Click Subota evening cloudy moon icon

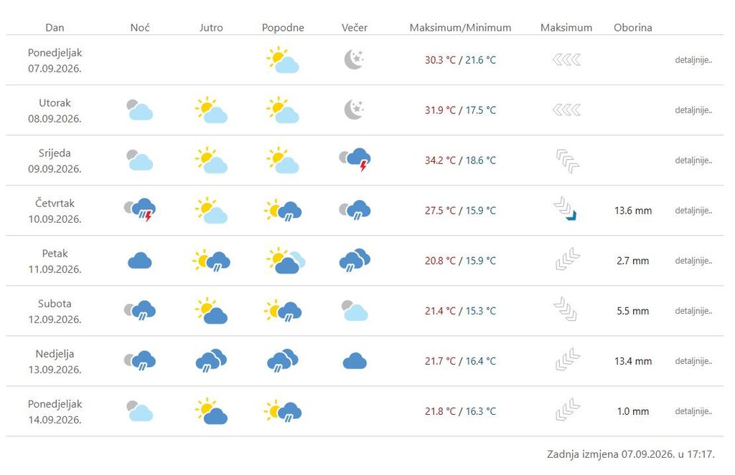pos(355,311)
